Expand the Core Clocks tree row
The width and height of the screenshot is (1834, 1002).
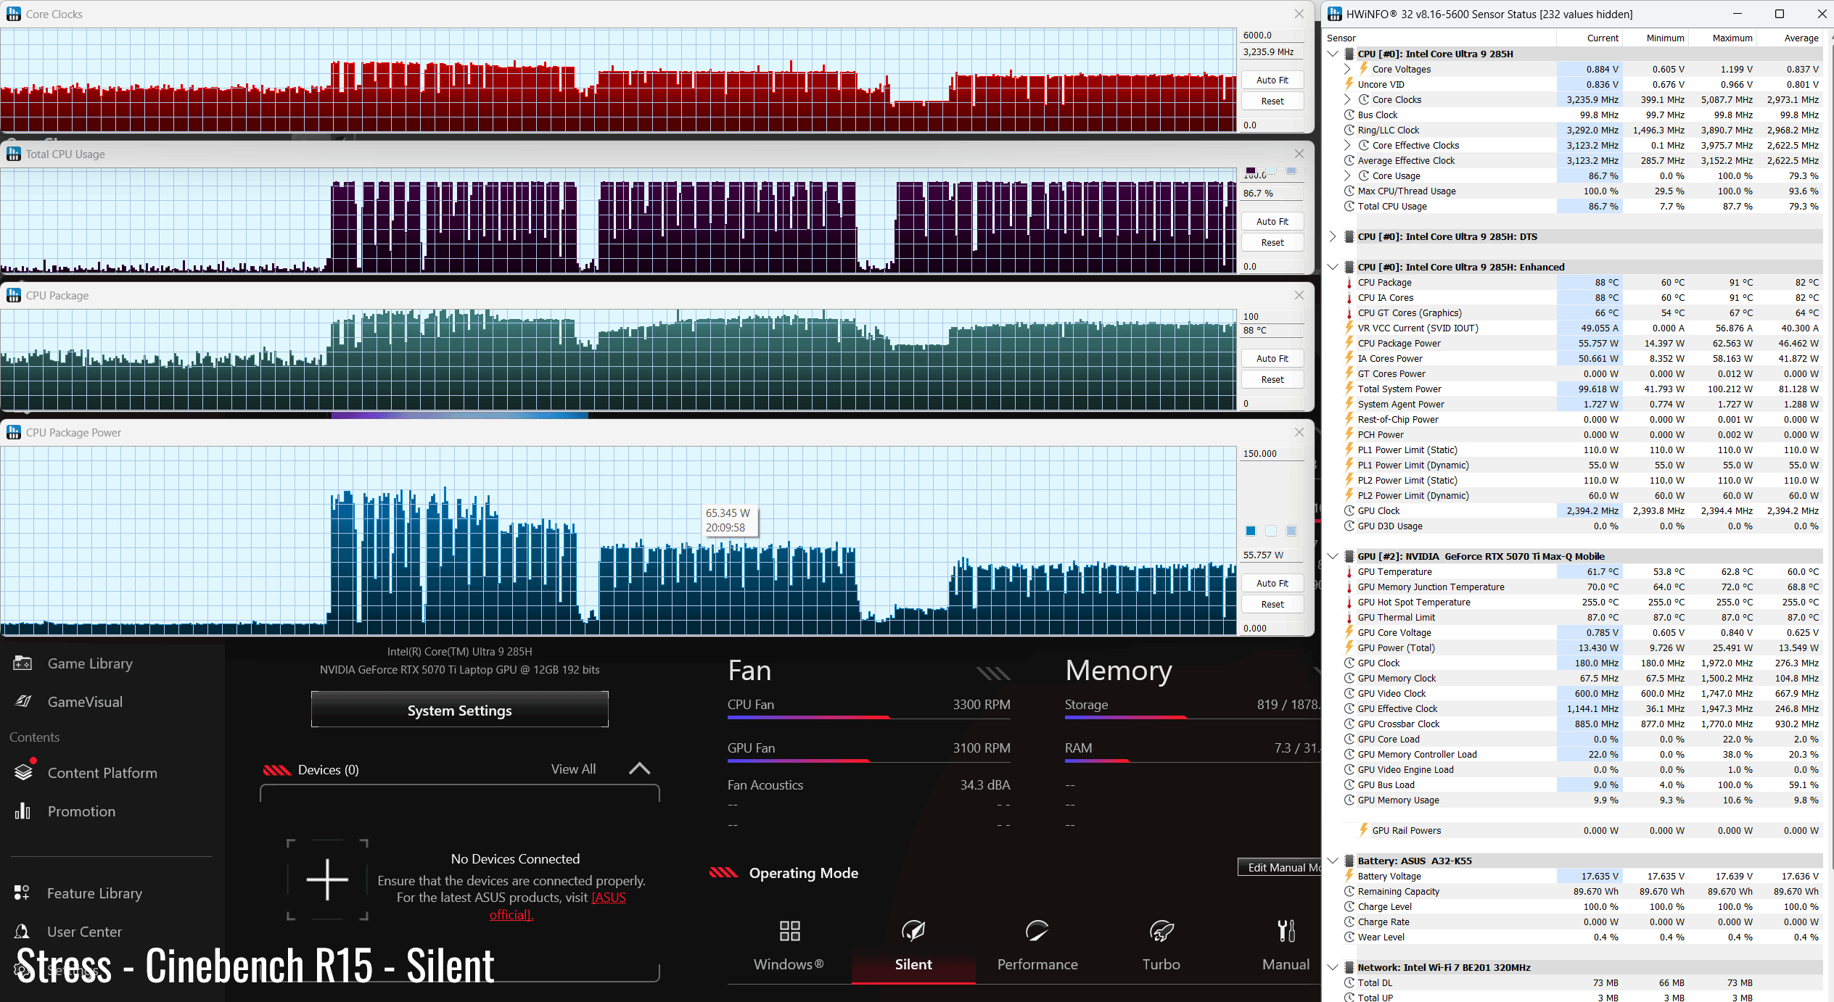click(1347, 99)
